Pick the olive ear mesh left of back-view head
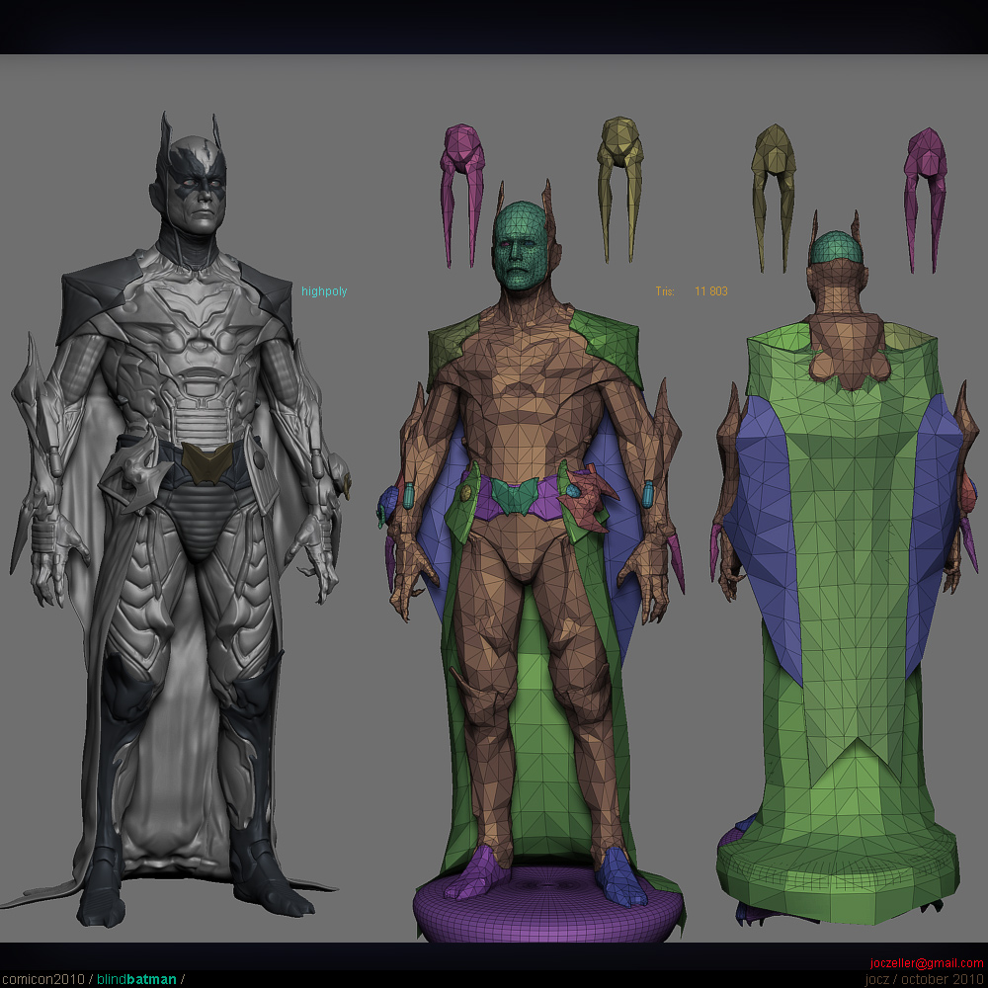Image resolution: width=988 pixels, height=988 pixels. point(774,198)
